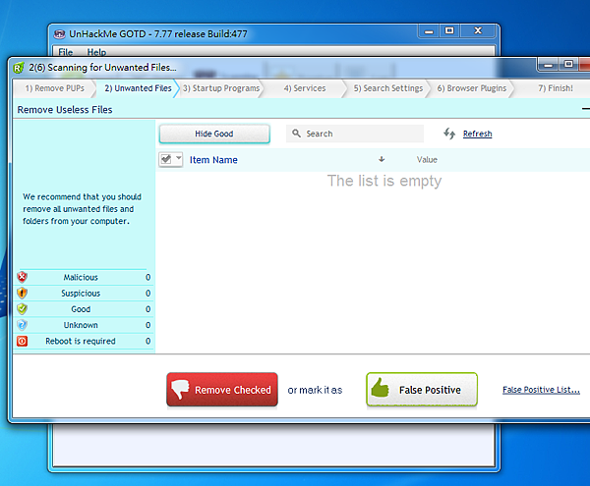Click the Unknown count row label
The image size is (590, 486).
click(x=81, y=325)
